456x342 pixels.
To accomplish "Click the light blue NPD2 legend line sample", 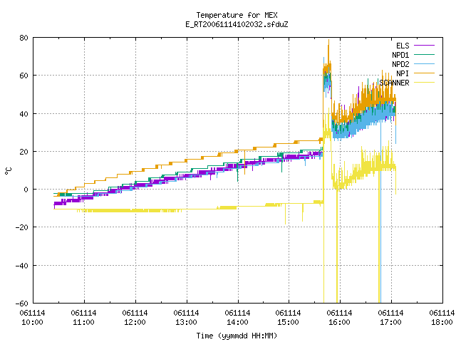I will (424, 64).
